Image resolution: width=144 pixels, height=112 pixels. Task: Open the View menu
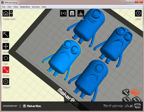point(16,7)
